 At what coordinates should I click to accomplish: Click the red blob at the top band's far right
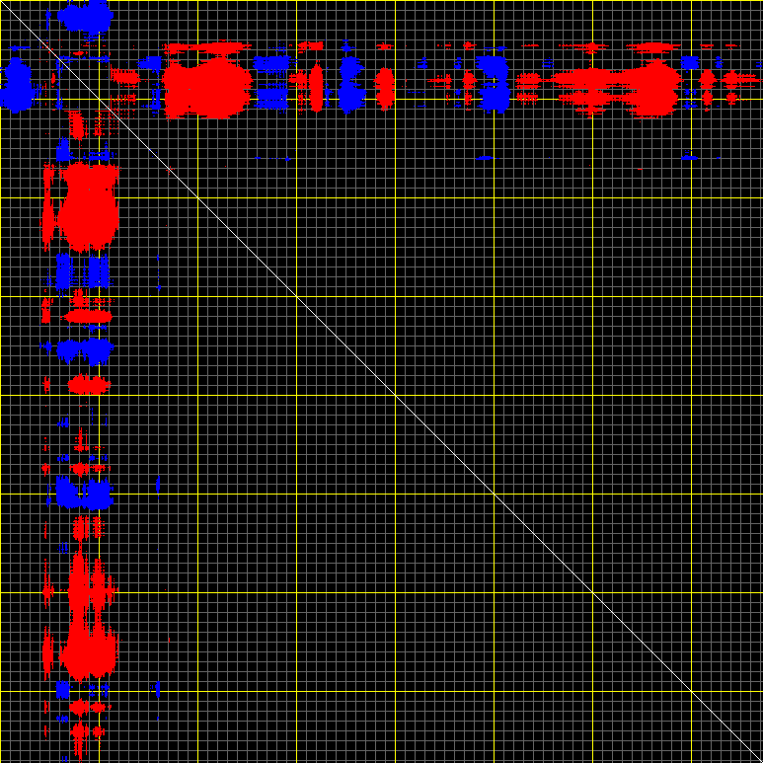(731, 86)
